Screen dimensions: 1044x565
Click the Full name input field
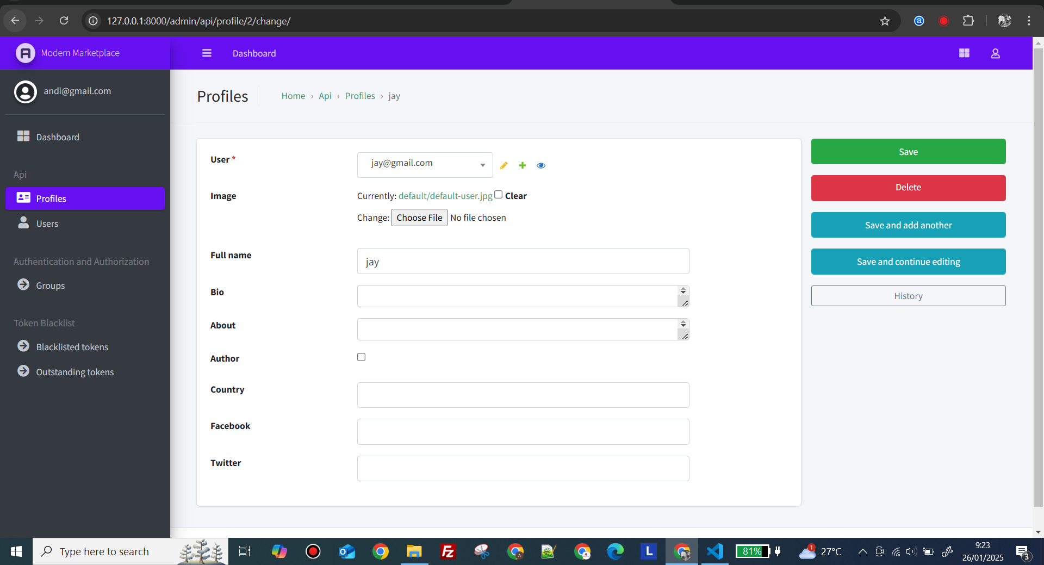click(x=523, y=261)
